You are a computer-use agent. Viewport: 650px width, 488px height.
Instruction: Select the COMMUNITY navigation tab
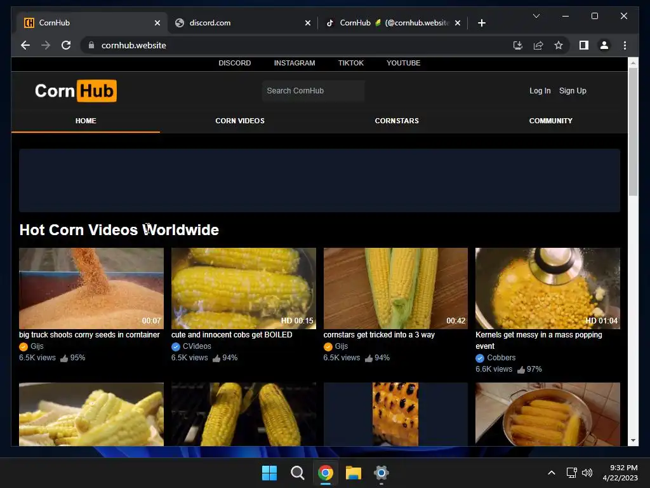pyautogui.click(x=550, y=121)
